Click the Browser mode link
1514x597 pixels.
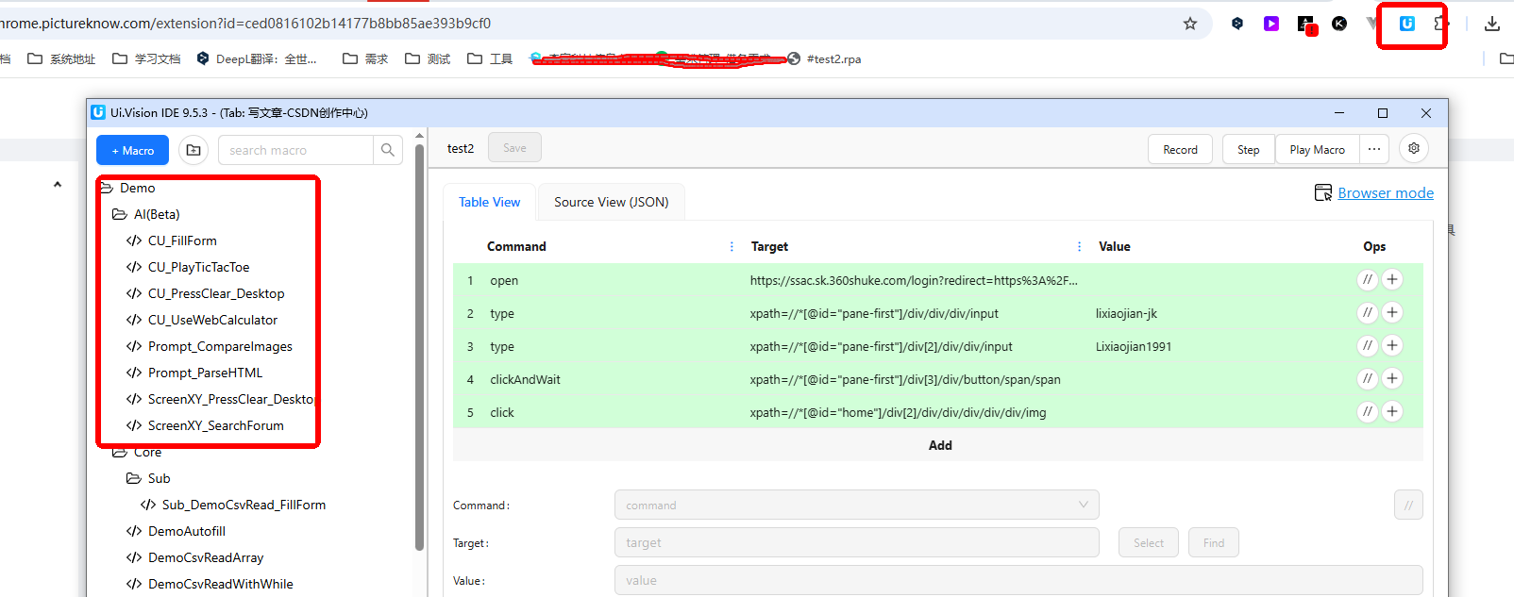1386,192
